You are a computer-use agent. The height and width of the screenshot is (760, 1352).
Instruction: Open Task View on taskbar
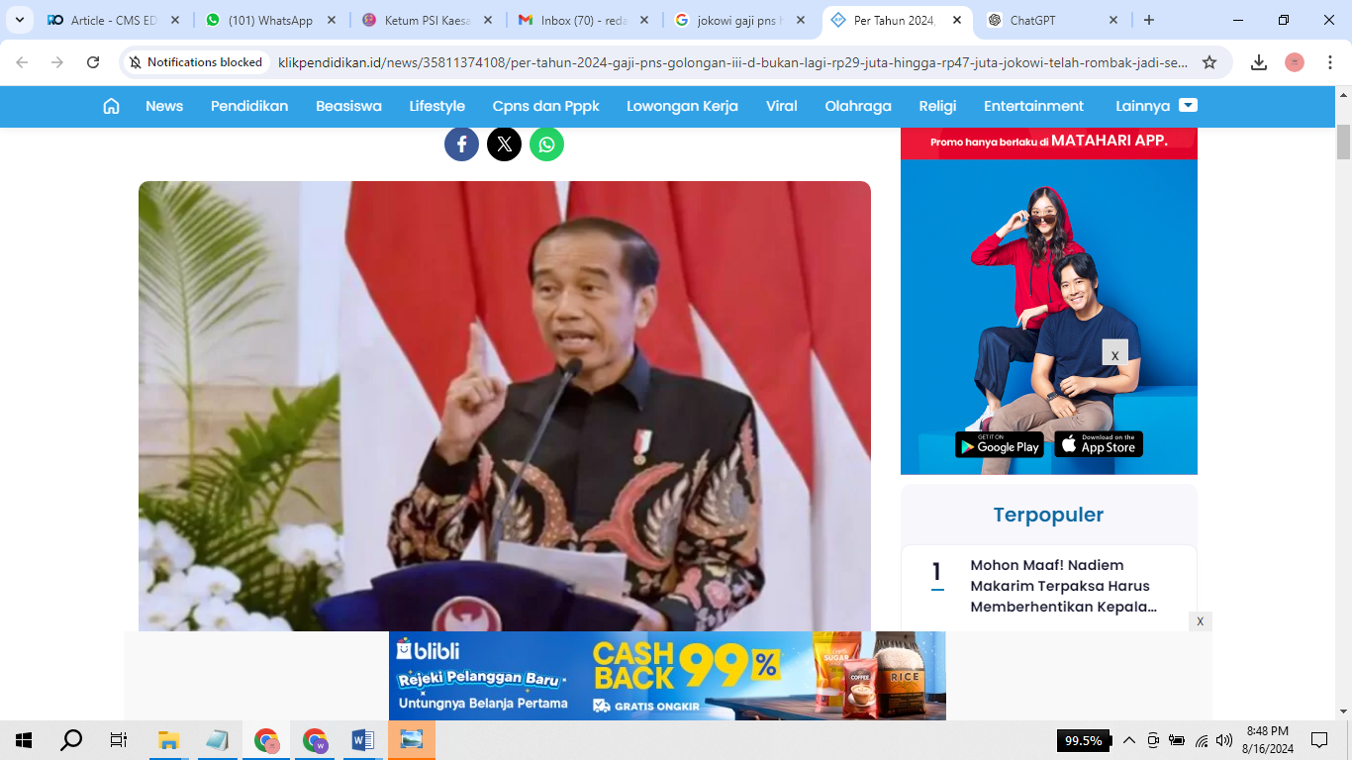119,740
